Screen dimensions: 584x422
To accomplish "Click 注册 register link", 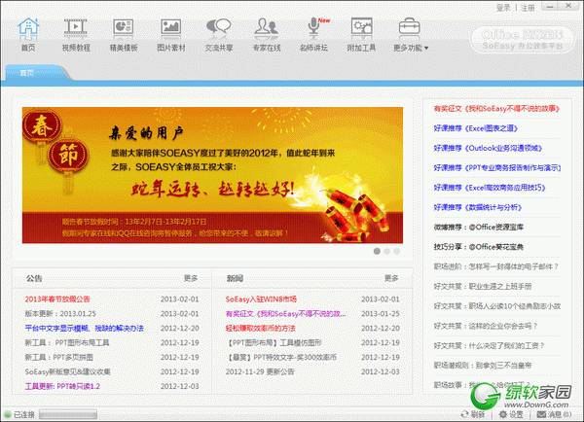I will (x=528, y=8).
